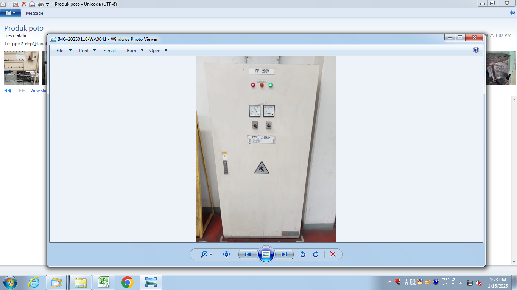Open Photo Viewer help question mark icon
Viewport: 517px width, 290px height.
click(x=476, y=50)
